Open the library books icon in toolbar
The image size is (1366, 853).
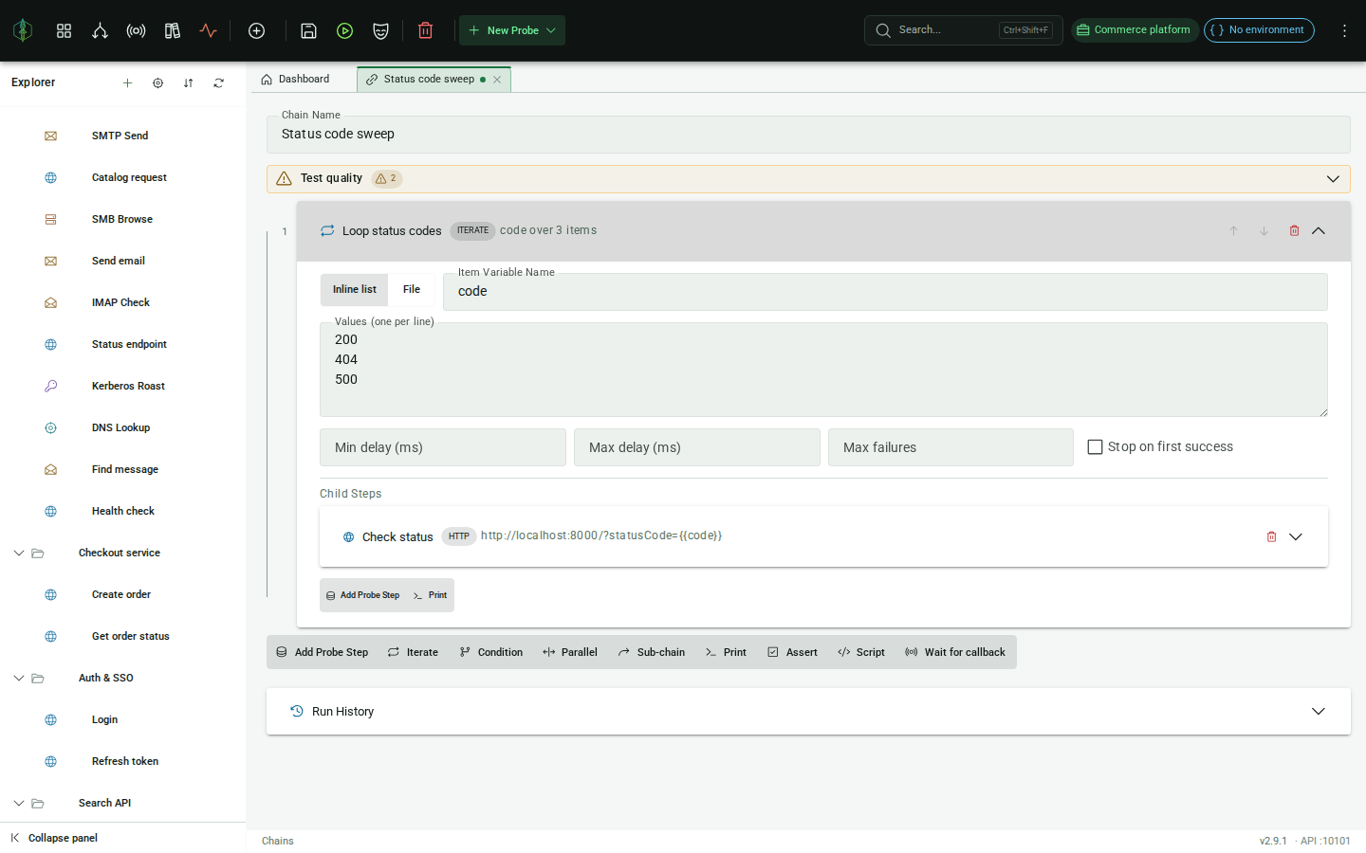click(172, 30)
